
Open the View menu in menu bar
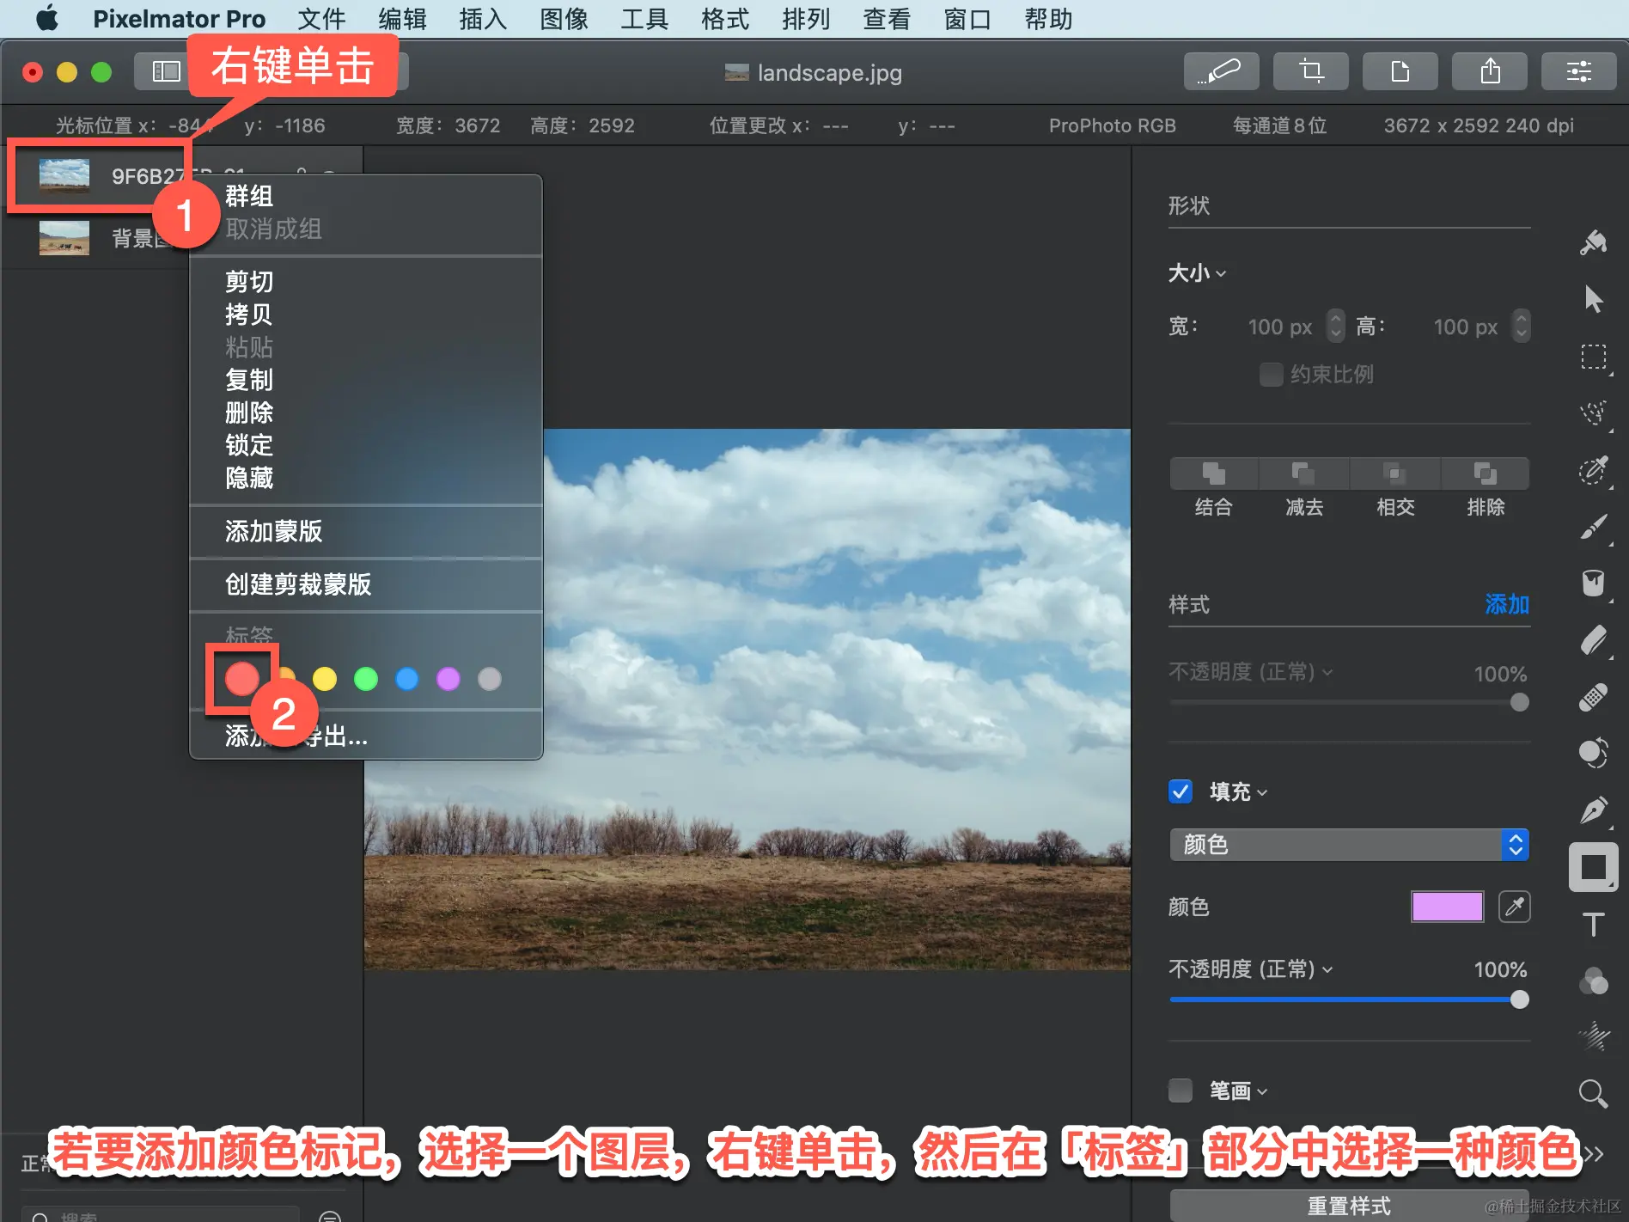(887, 19)
